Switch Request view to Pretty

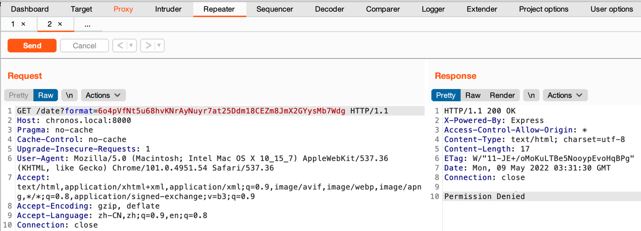[19, 95]
